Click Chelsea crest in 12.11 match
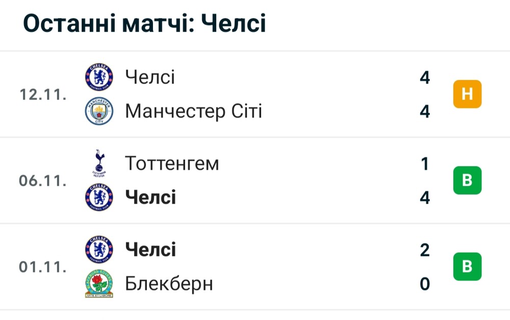This screenshot has height=320, width=510. tap(99, 77)
